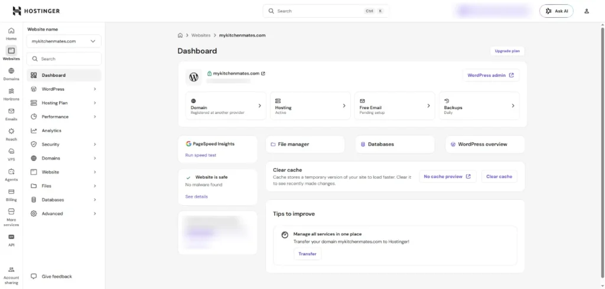
Task: Expand Files submenu chevron
Action: pyautogui.click(x=95, y=186)
